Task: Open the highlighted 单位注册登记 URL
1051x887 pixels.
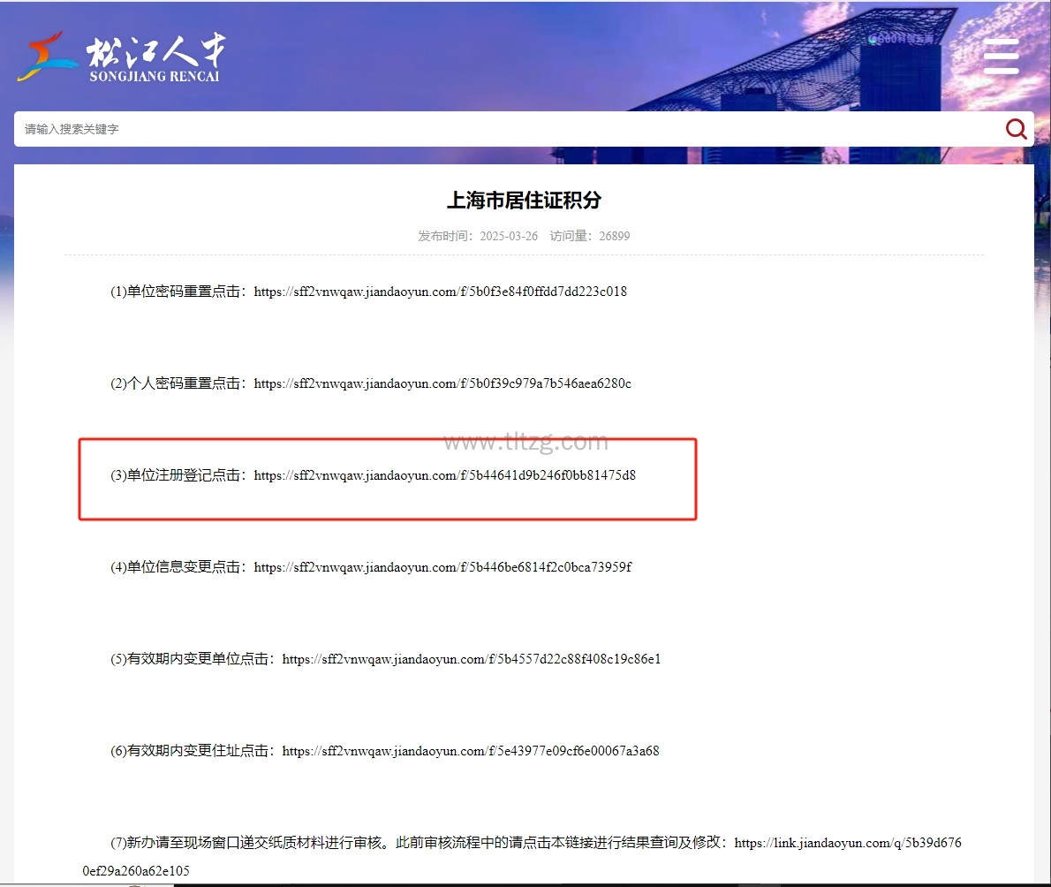Action: point(444,475)
